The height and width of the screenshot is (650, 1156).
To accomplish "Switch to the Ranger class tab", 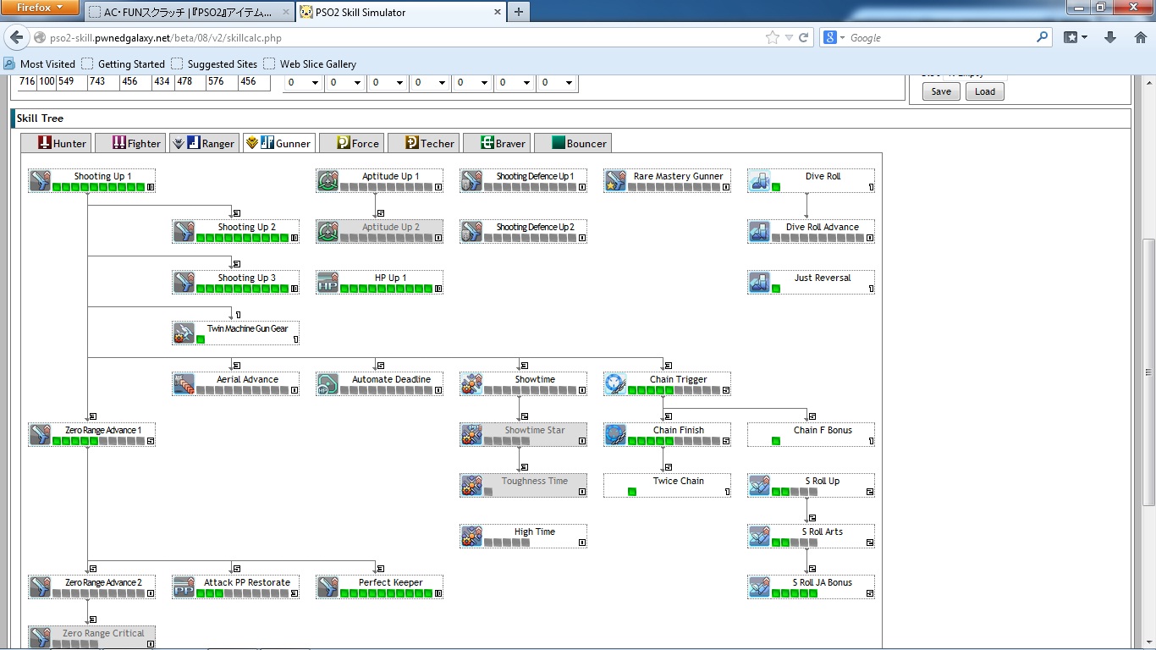I will pyautogui.click(x=204, y=143).
